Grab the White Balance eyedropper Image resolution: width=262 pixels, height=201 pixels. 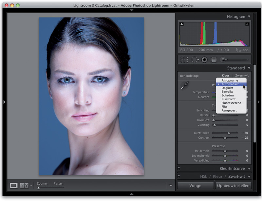tap(184, 86)
